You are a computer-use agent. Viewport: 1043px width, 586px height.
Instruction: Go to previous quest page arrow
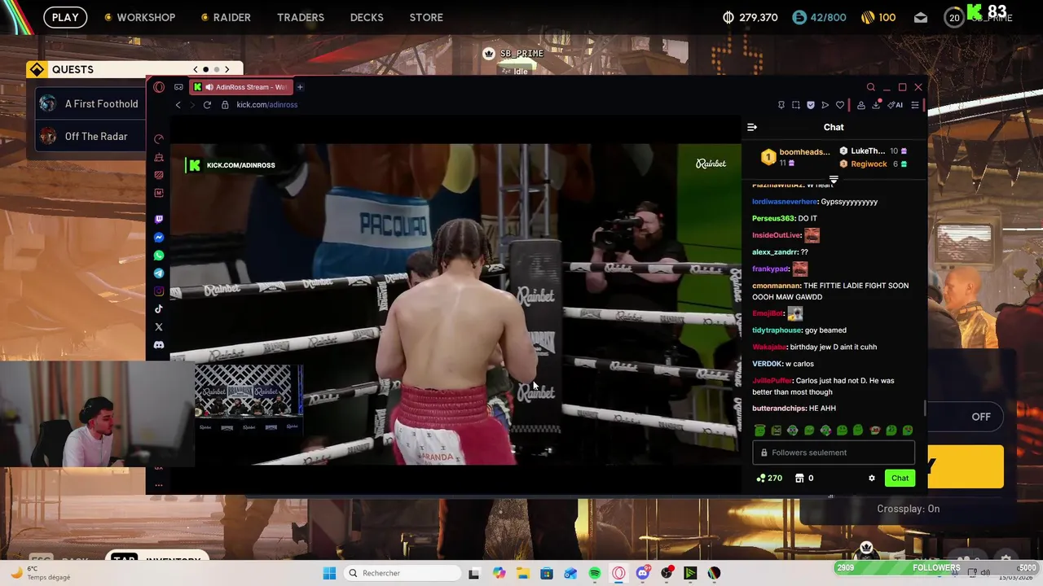point(196,69)
